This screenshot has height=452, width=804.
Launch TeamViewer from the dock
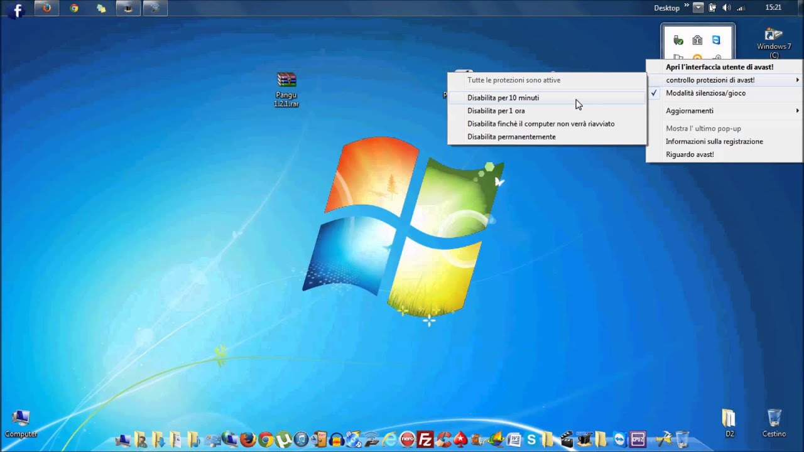(620, 439)
